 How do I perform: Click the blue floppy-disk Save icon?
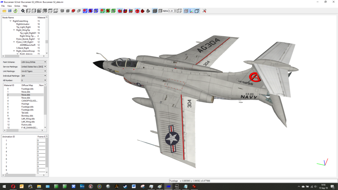(10, 11)
